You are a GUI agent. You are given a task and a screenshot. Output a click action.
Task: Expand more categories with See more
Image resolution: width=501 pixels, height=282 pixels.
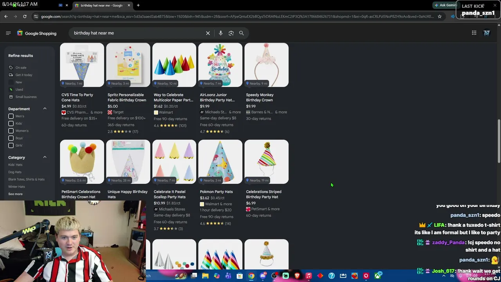pos(15,194)
